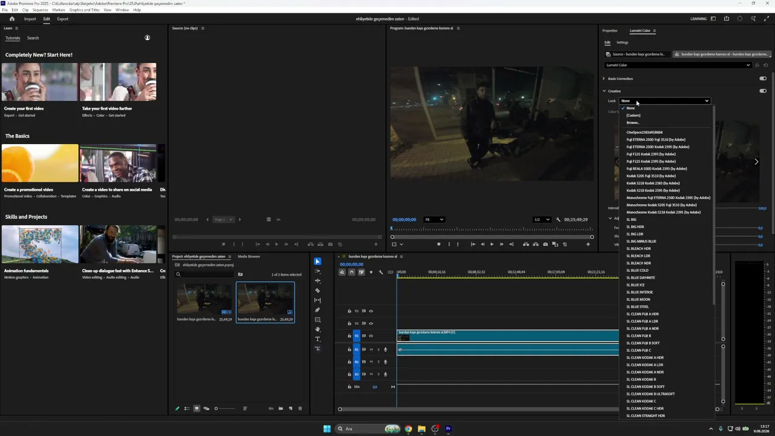The height and width of the screenshot is (436, 775).
Task: Add a marker in the Program monitor
Action: [439, 244]
